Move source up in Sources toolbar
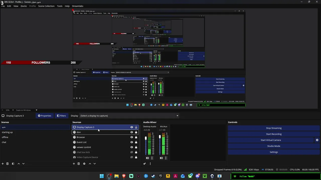The image size is (321, 180). 90,164
